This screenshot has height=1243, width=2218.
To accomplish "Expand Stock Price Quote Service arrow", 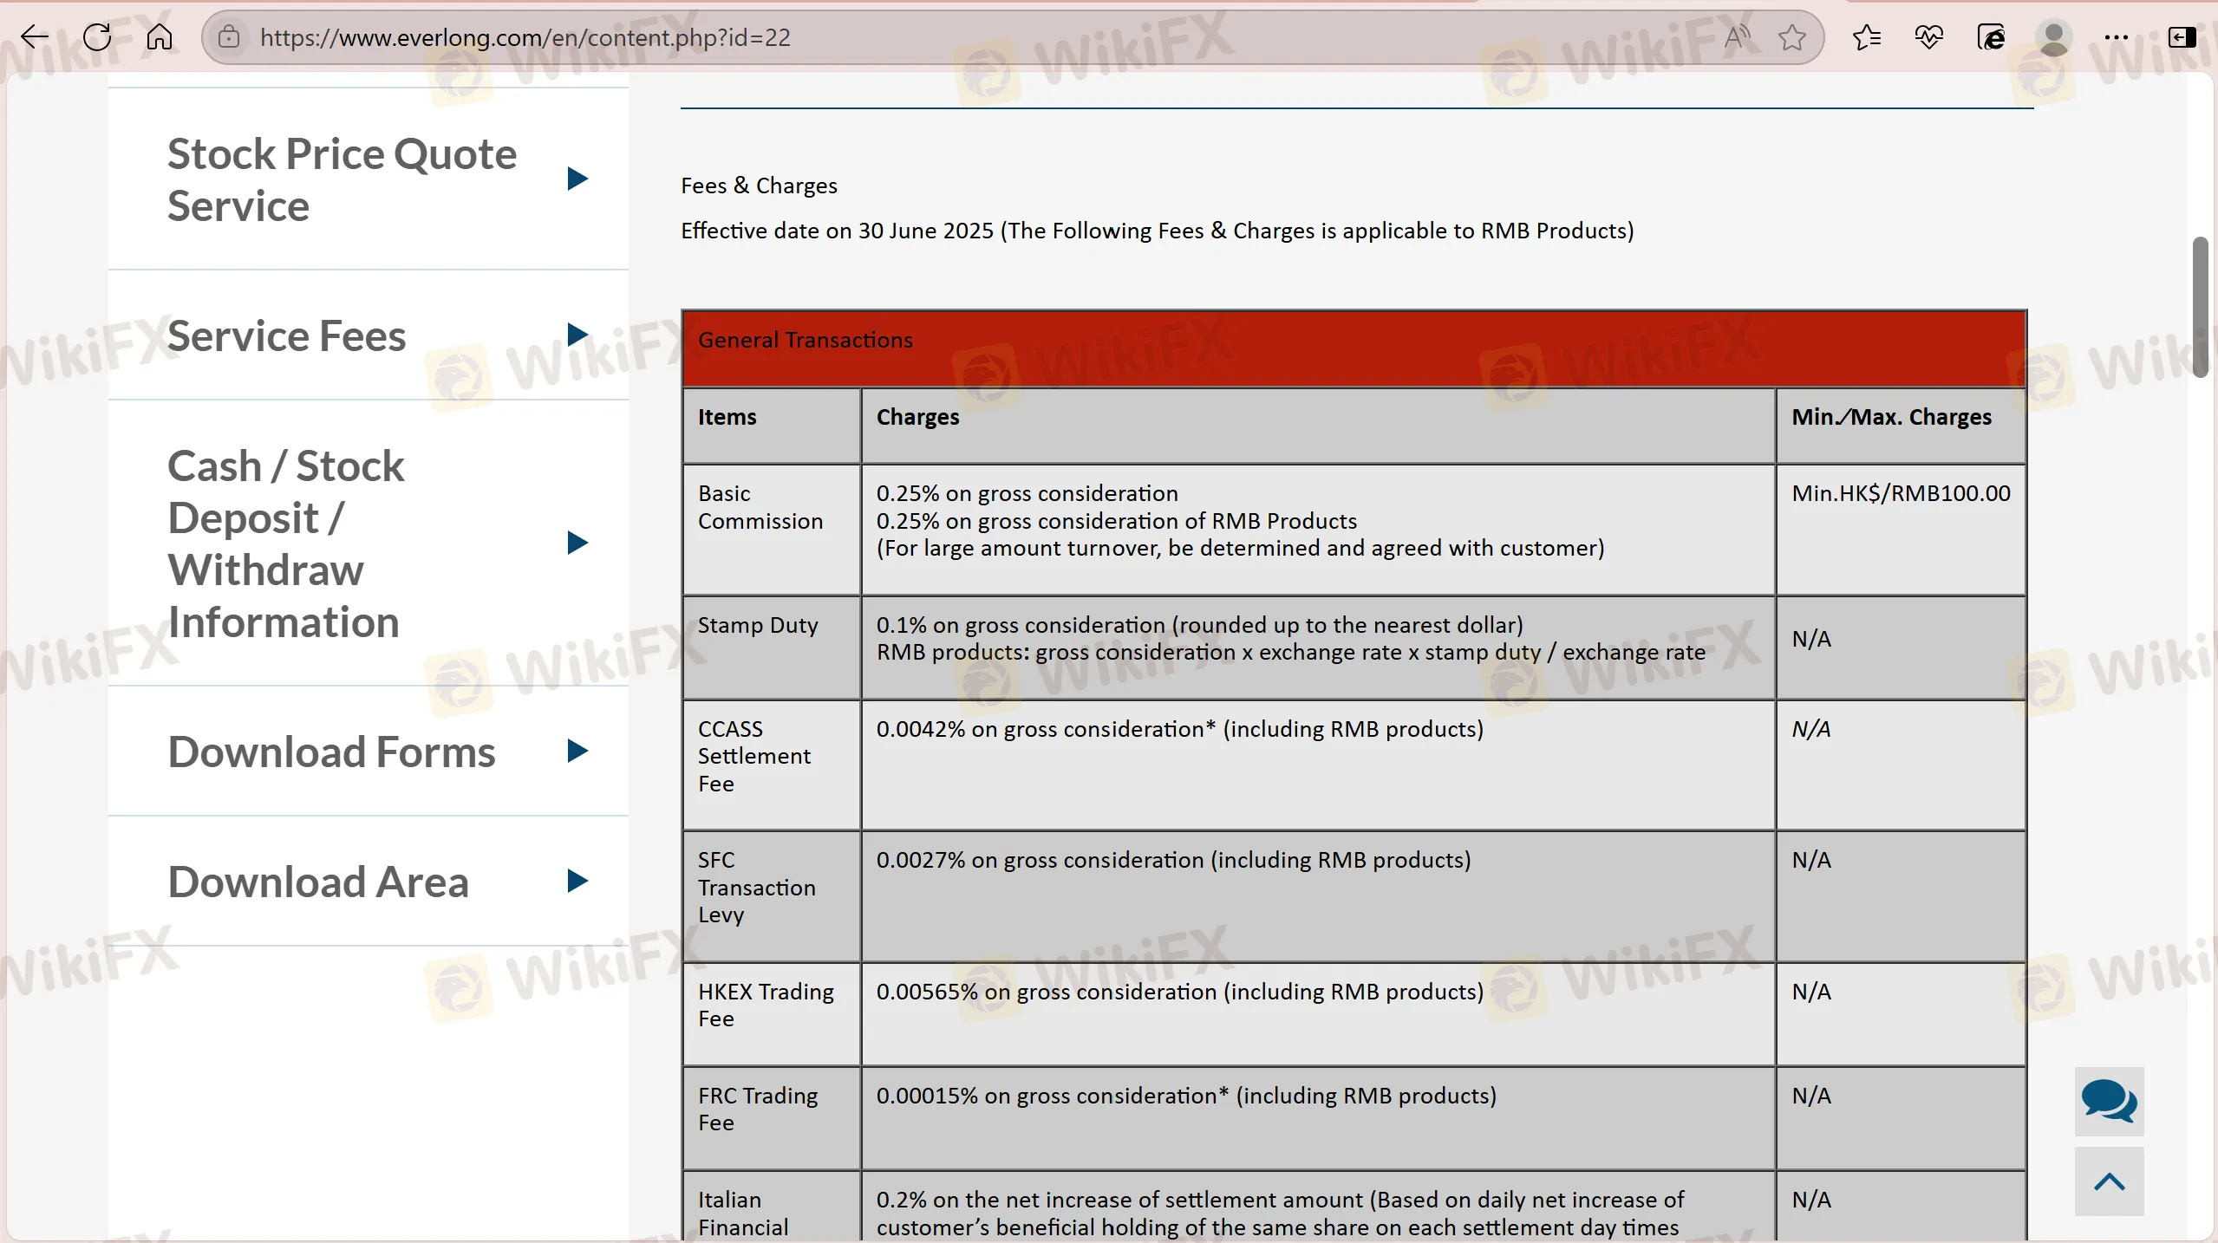I will tap(577, 179).
